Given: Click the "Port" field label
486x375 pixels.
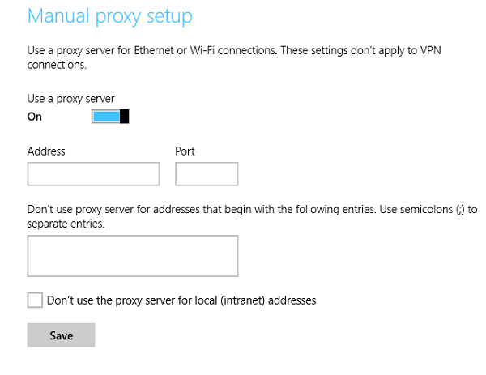Looking at the screenshot, I should click(185, 151).
